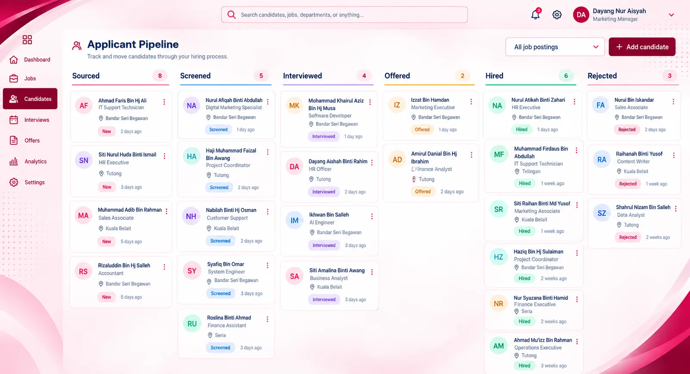The height and width of the screenshot is (374, 690).
Task: Select candidate name Ahmad Mu'izz Bin Rahman
Action: click(x=543, y=340)
